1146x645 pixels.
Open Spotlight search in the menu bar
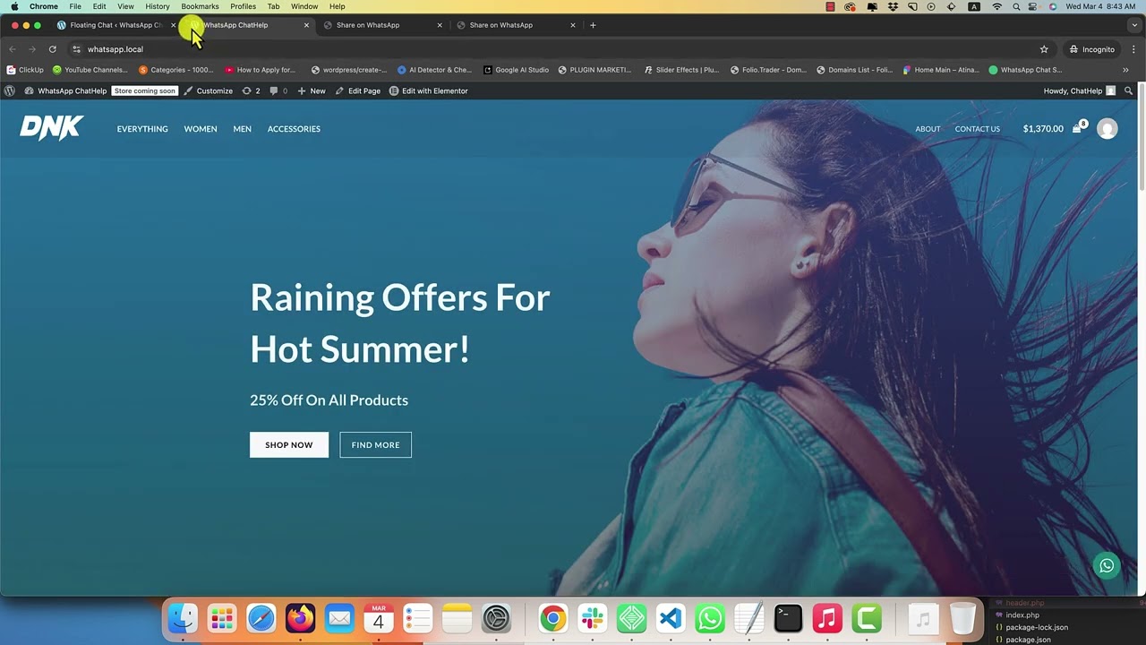coord(1016,6)
